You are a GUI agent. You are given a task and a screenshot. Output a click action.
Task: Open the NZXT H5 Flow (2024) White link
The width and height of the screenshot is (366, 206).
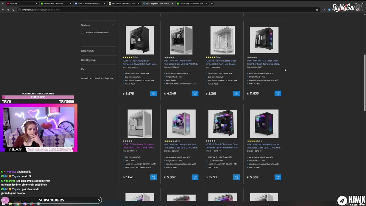[181, 62]
